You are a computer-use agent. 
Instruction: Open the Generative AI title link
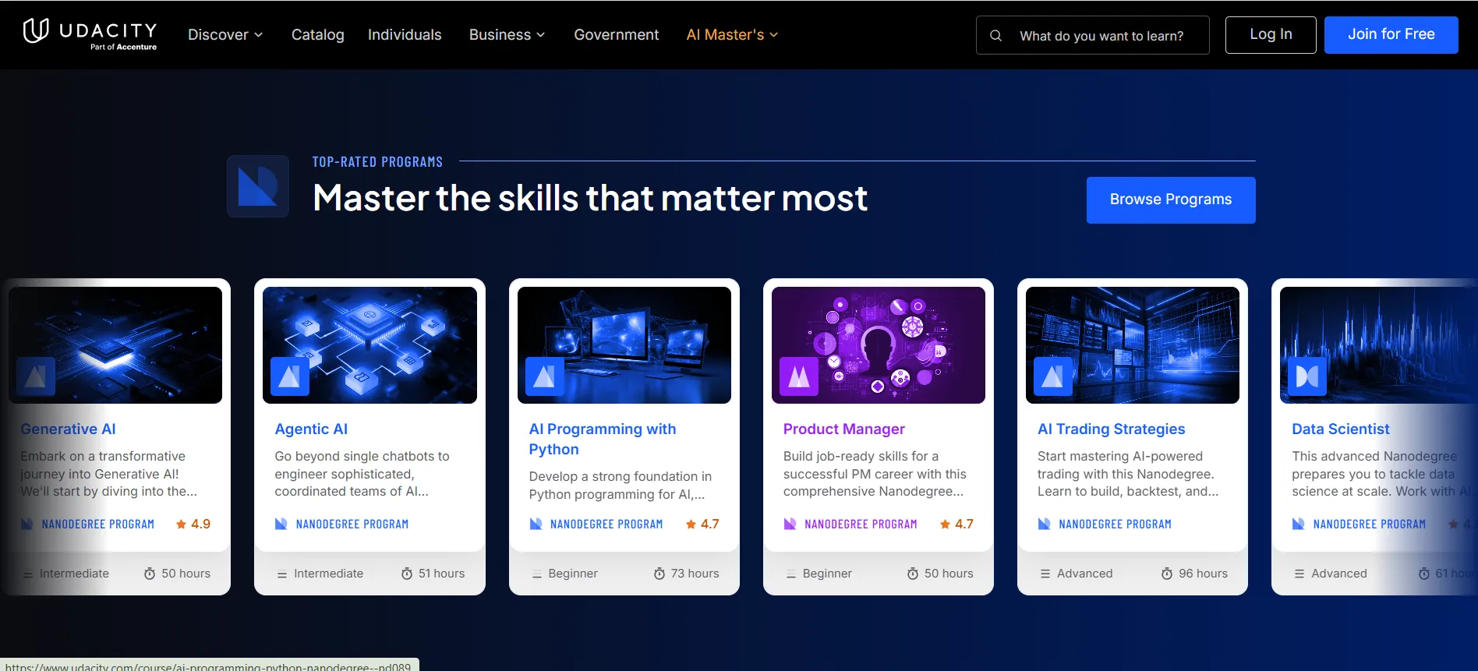click(68, 429)
